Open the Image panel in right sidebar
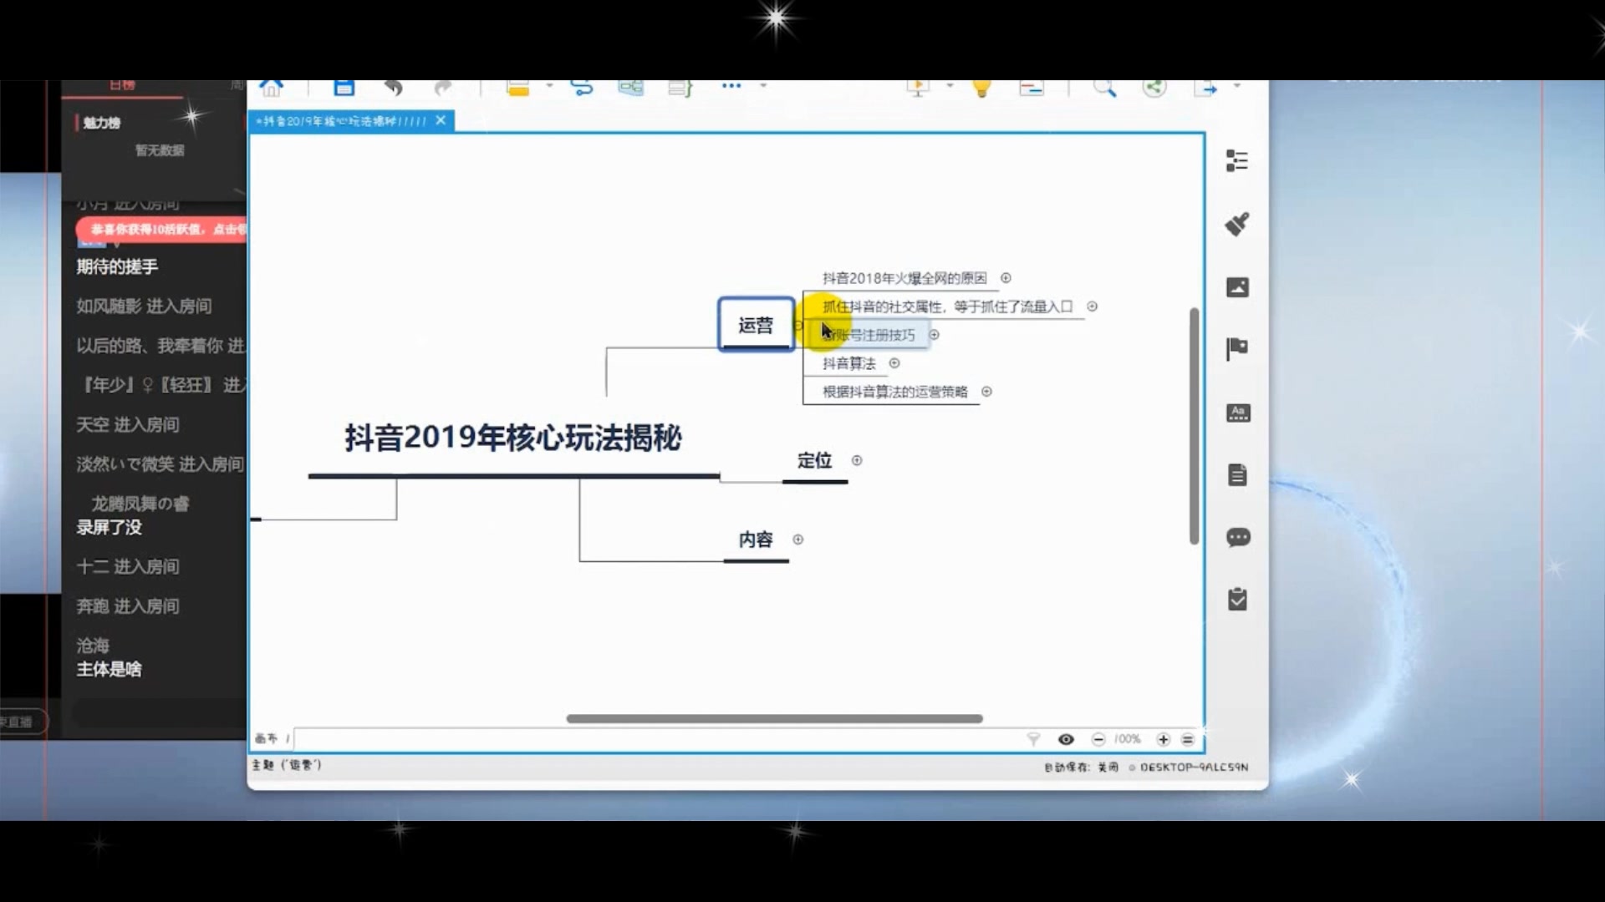 1237,287
